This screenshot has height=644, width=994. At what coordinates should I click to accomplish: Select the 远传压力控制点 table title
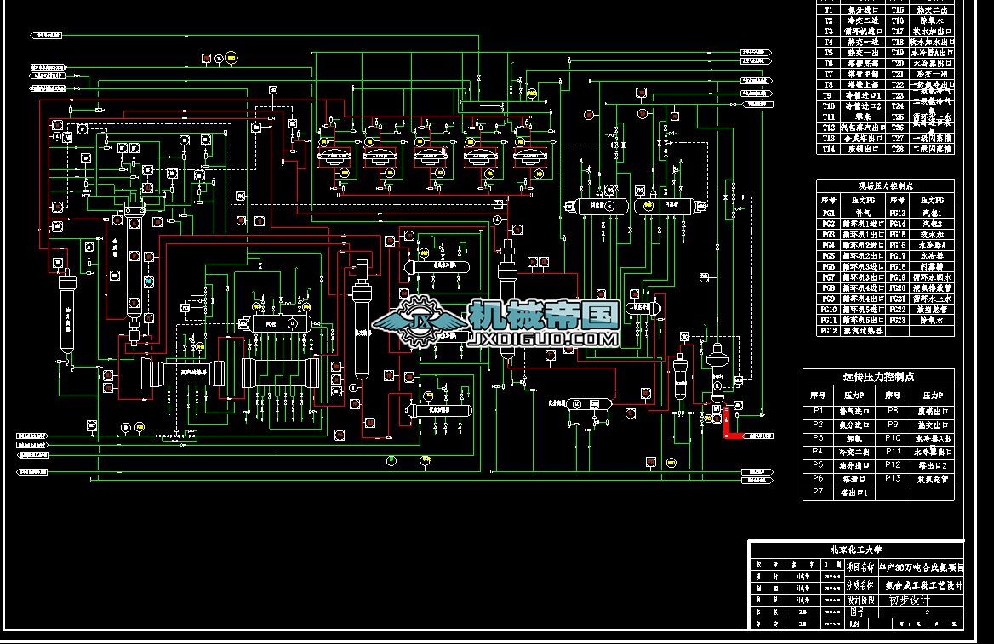pyautogui.click(x=878, y=377)
